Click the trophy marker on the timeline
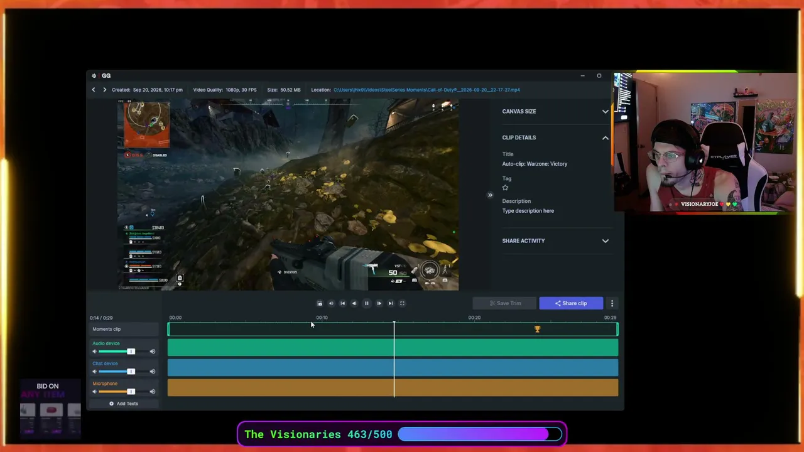 pyautogui.click(x=537, y=329)
